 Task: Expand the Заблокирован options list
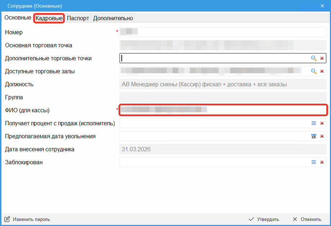(x=314, y=162)
